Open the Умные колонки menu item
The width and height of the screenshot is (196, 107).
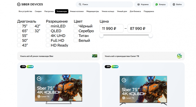[x=77, y=11]
